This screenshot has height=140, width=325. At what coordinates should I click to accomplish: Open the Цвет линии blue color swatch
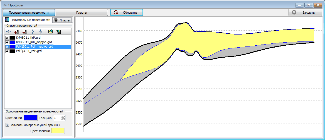click(31, 118)
